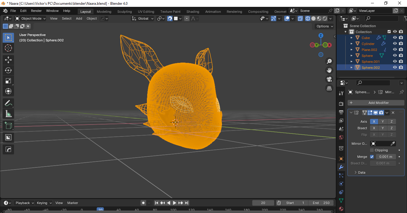Open the Keying dropdown in timeline
The height and width of the screenshot is (213, 407).
click(44, 203)
